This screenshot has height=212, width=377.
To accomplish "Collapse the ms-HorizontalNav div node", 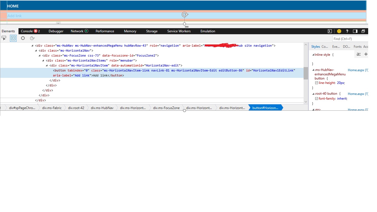I will (36, 51).
